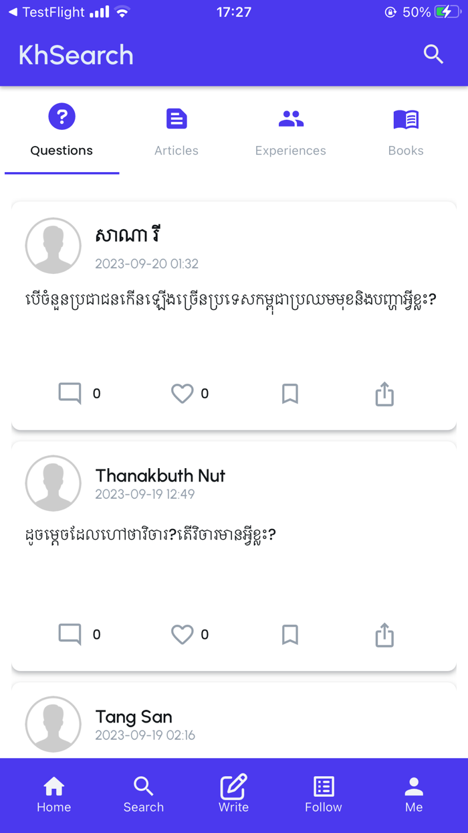This screenshot has width=468, height=833.
Task: Open the Write pencil icon in bottom bar
Action: click(233, 788)
